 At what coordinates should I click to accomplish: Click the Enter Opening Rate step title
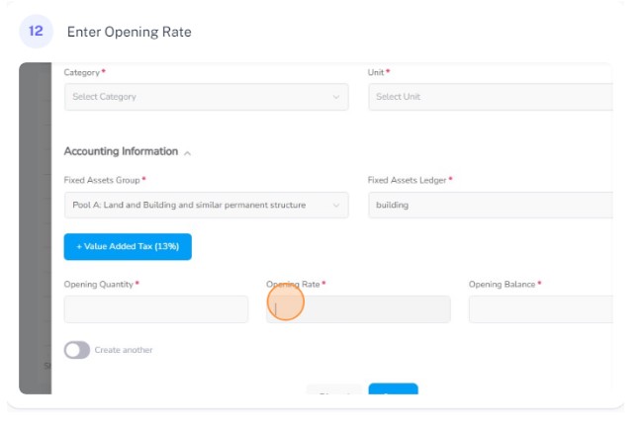pos(130,32)
